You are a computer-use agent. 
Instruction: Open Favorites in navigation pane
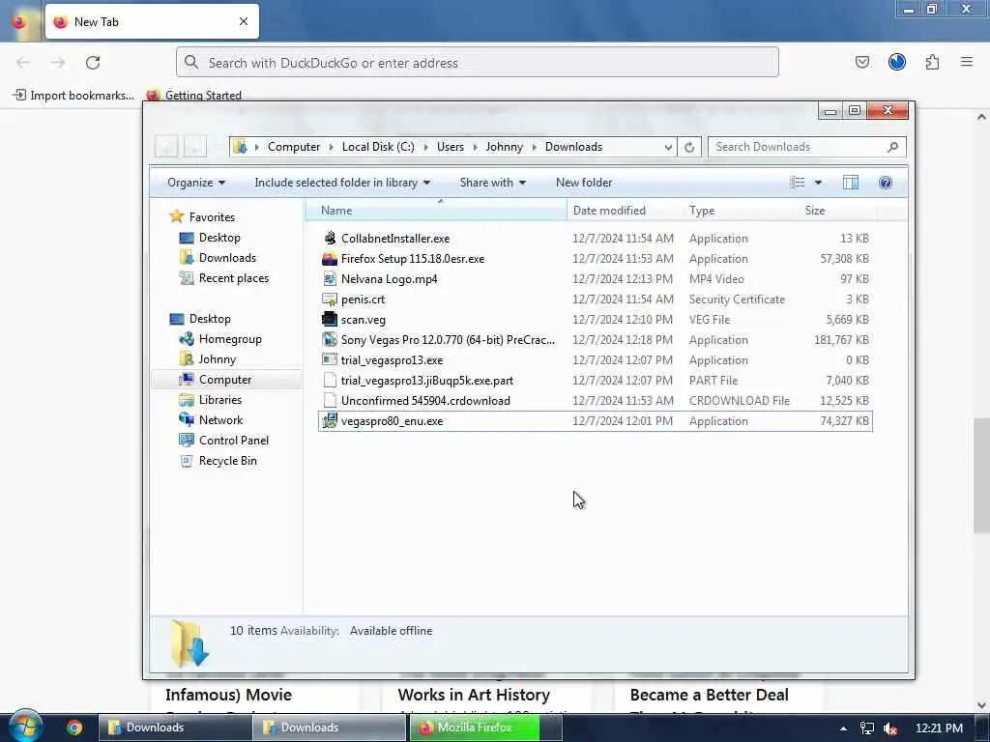pos(212,217)
